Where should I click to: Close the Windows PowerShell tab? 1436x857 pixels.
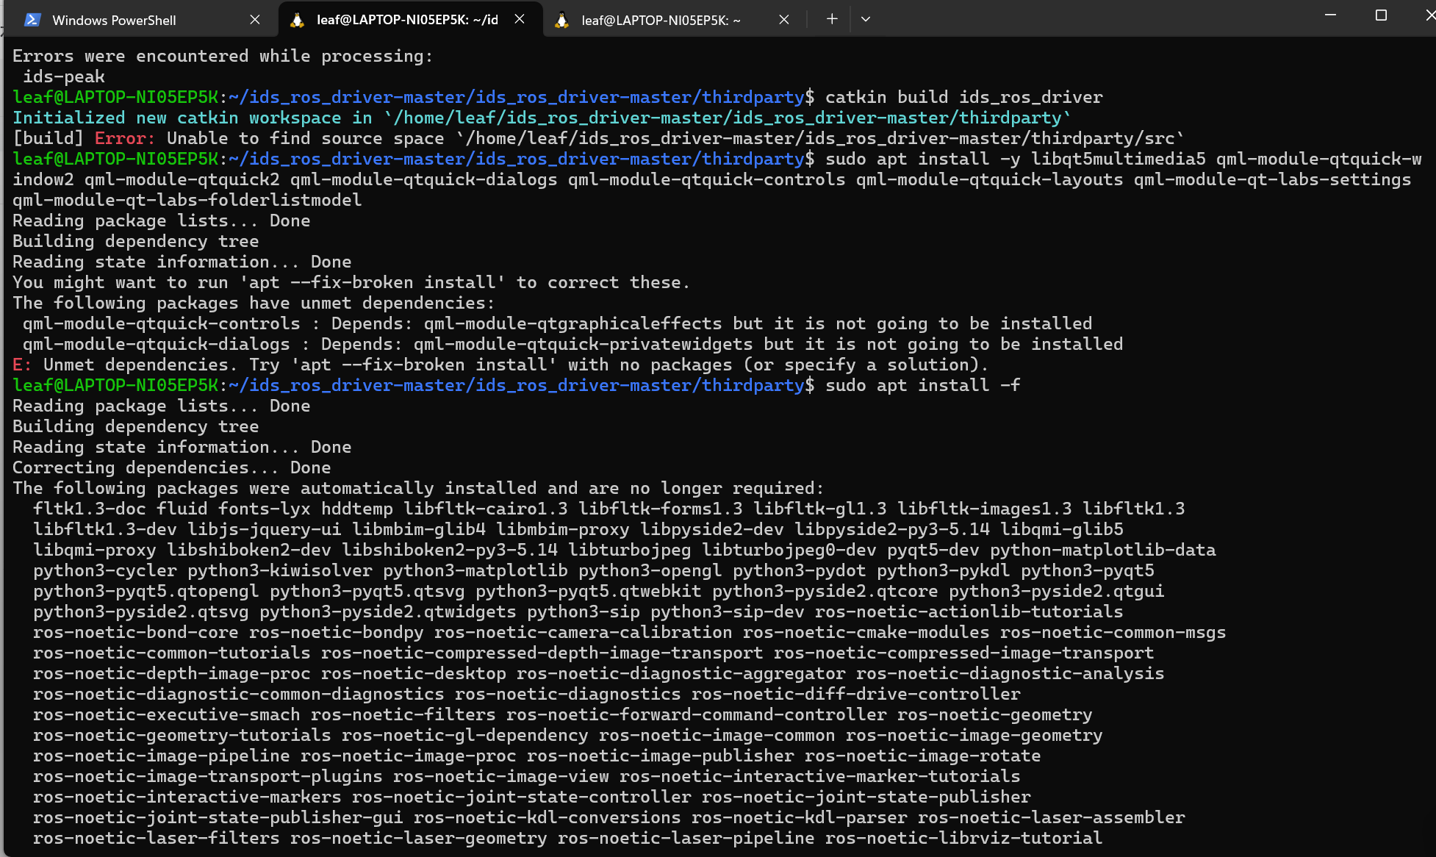click(x=255, y=20)
